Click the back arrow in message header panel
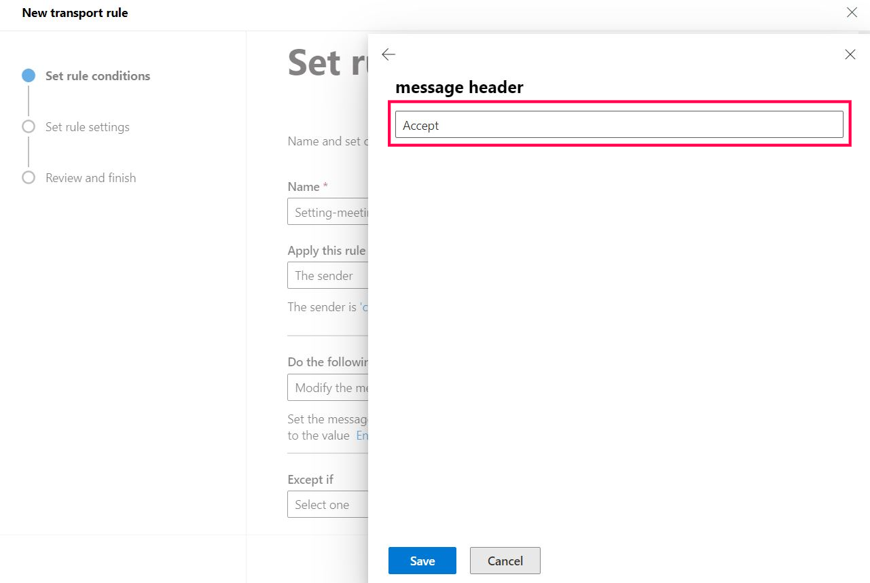The width and height of the screenshot is (870, 583). click(388, 55)
